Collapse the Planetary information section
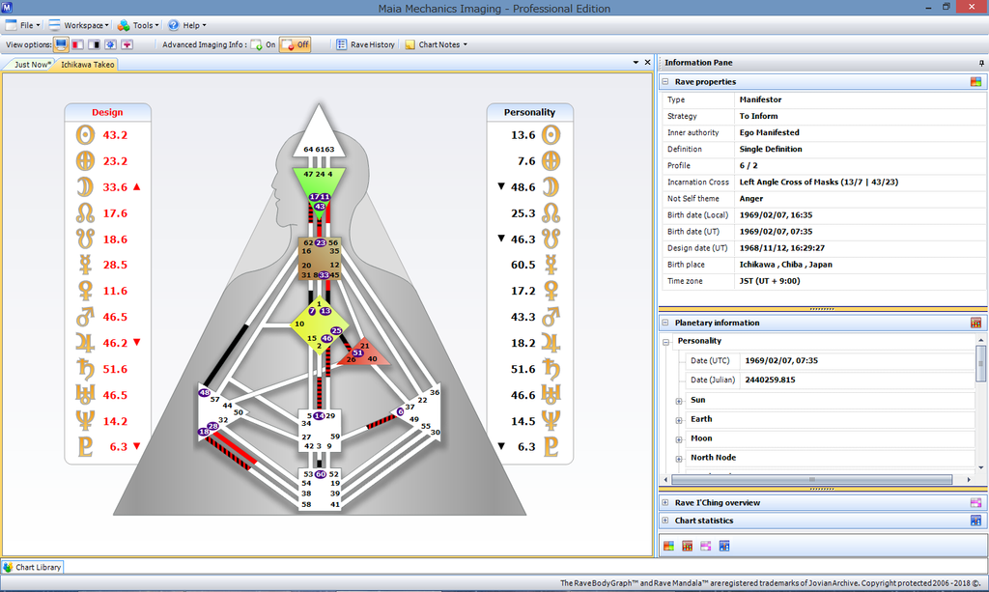Screen dimensions: 989x592 tap(665, 323)
